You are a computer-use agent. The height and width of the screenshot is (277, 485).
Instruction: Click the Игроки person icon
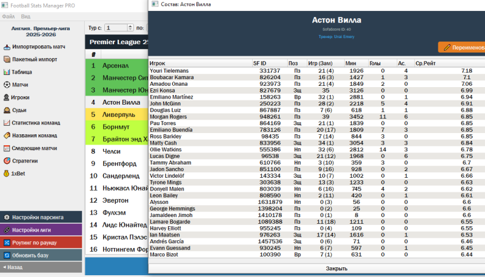click(x=6, y=97)
